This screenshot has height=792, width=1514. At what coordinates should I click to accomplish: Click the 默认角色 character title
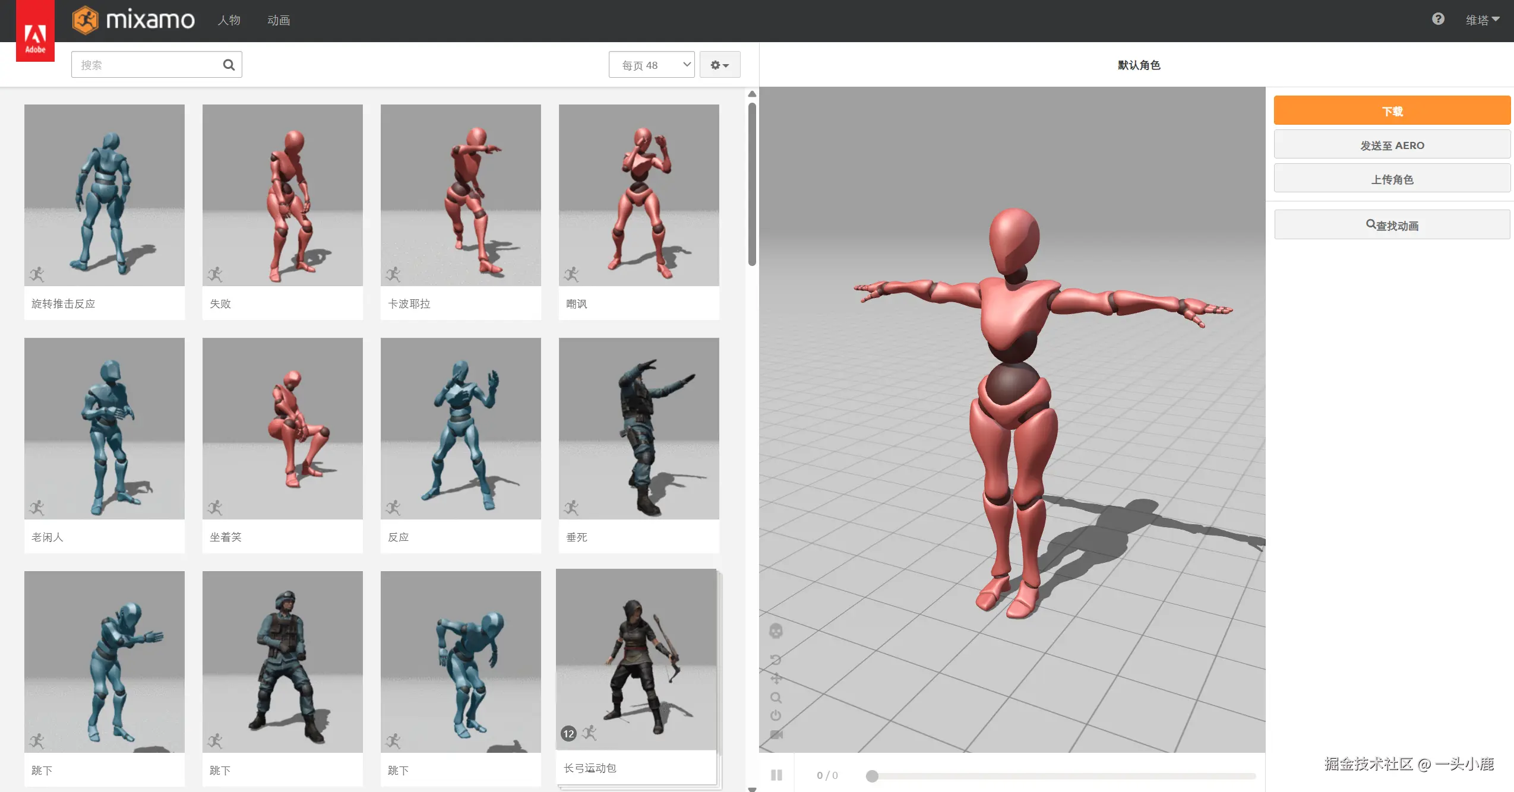tap(1139, 65)
